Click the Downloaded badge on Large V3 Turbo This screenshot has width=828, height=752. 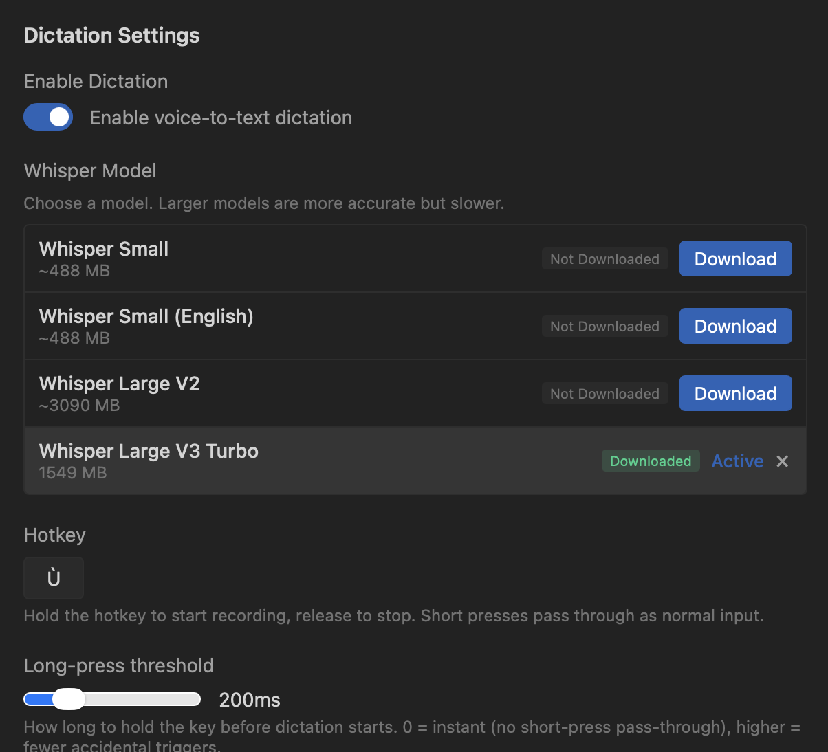(x=650, y=461)
